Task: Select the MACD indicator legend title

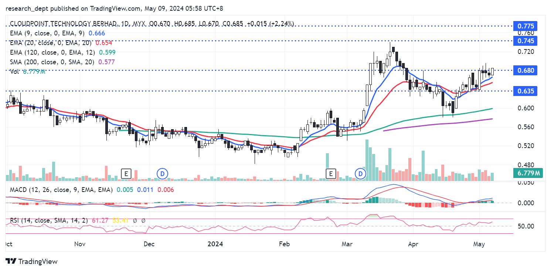Action: [x=59, y=189]
